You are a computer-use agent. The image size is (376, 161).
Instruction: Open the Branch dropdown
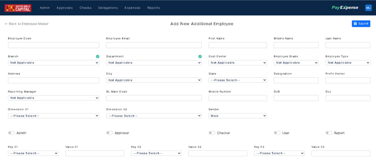[x=53, y=63]
